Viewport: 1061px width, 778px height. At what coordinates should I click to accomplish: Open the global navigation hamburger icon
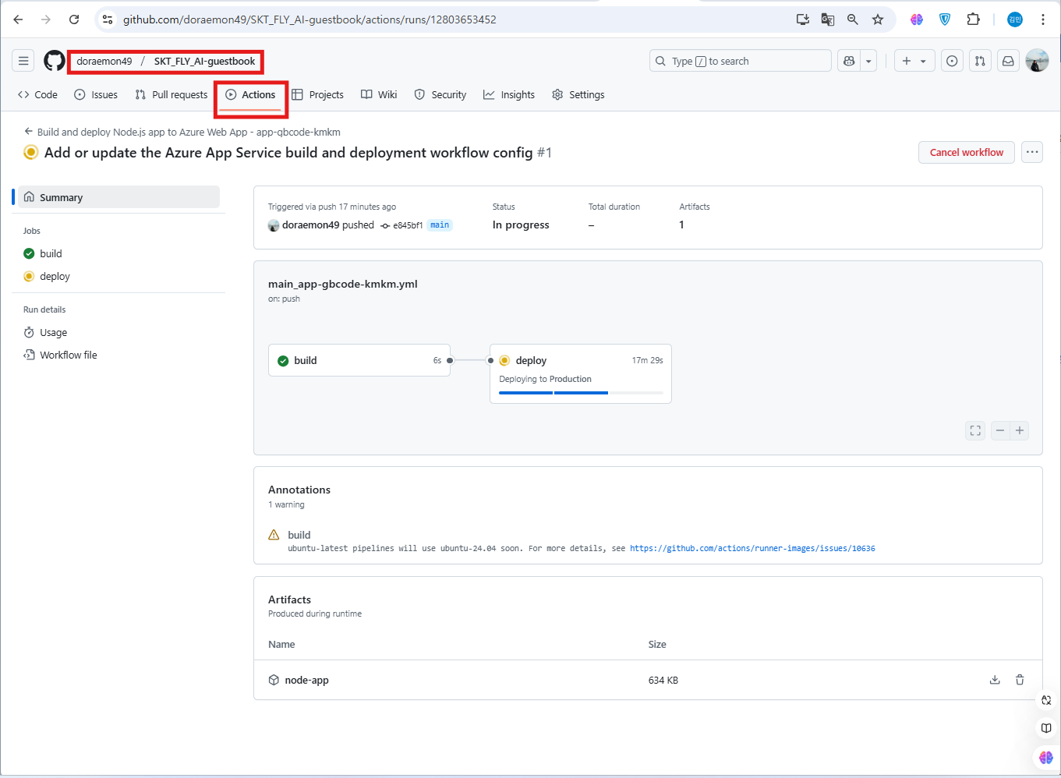tap(23, 60)
